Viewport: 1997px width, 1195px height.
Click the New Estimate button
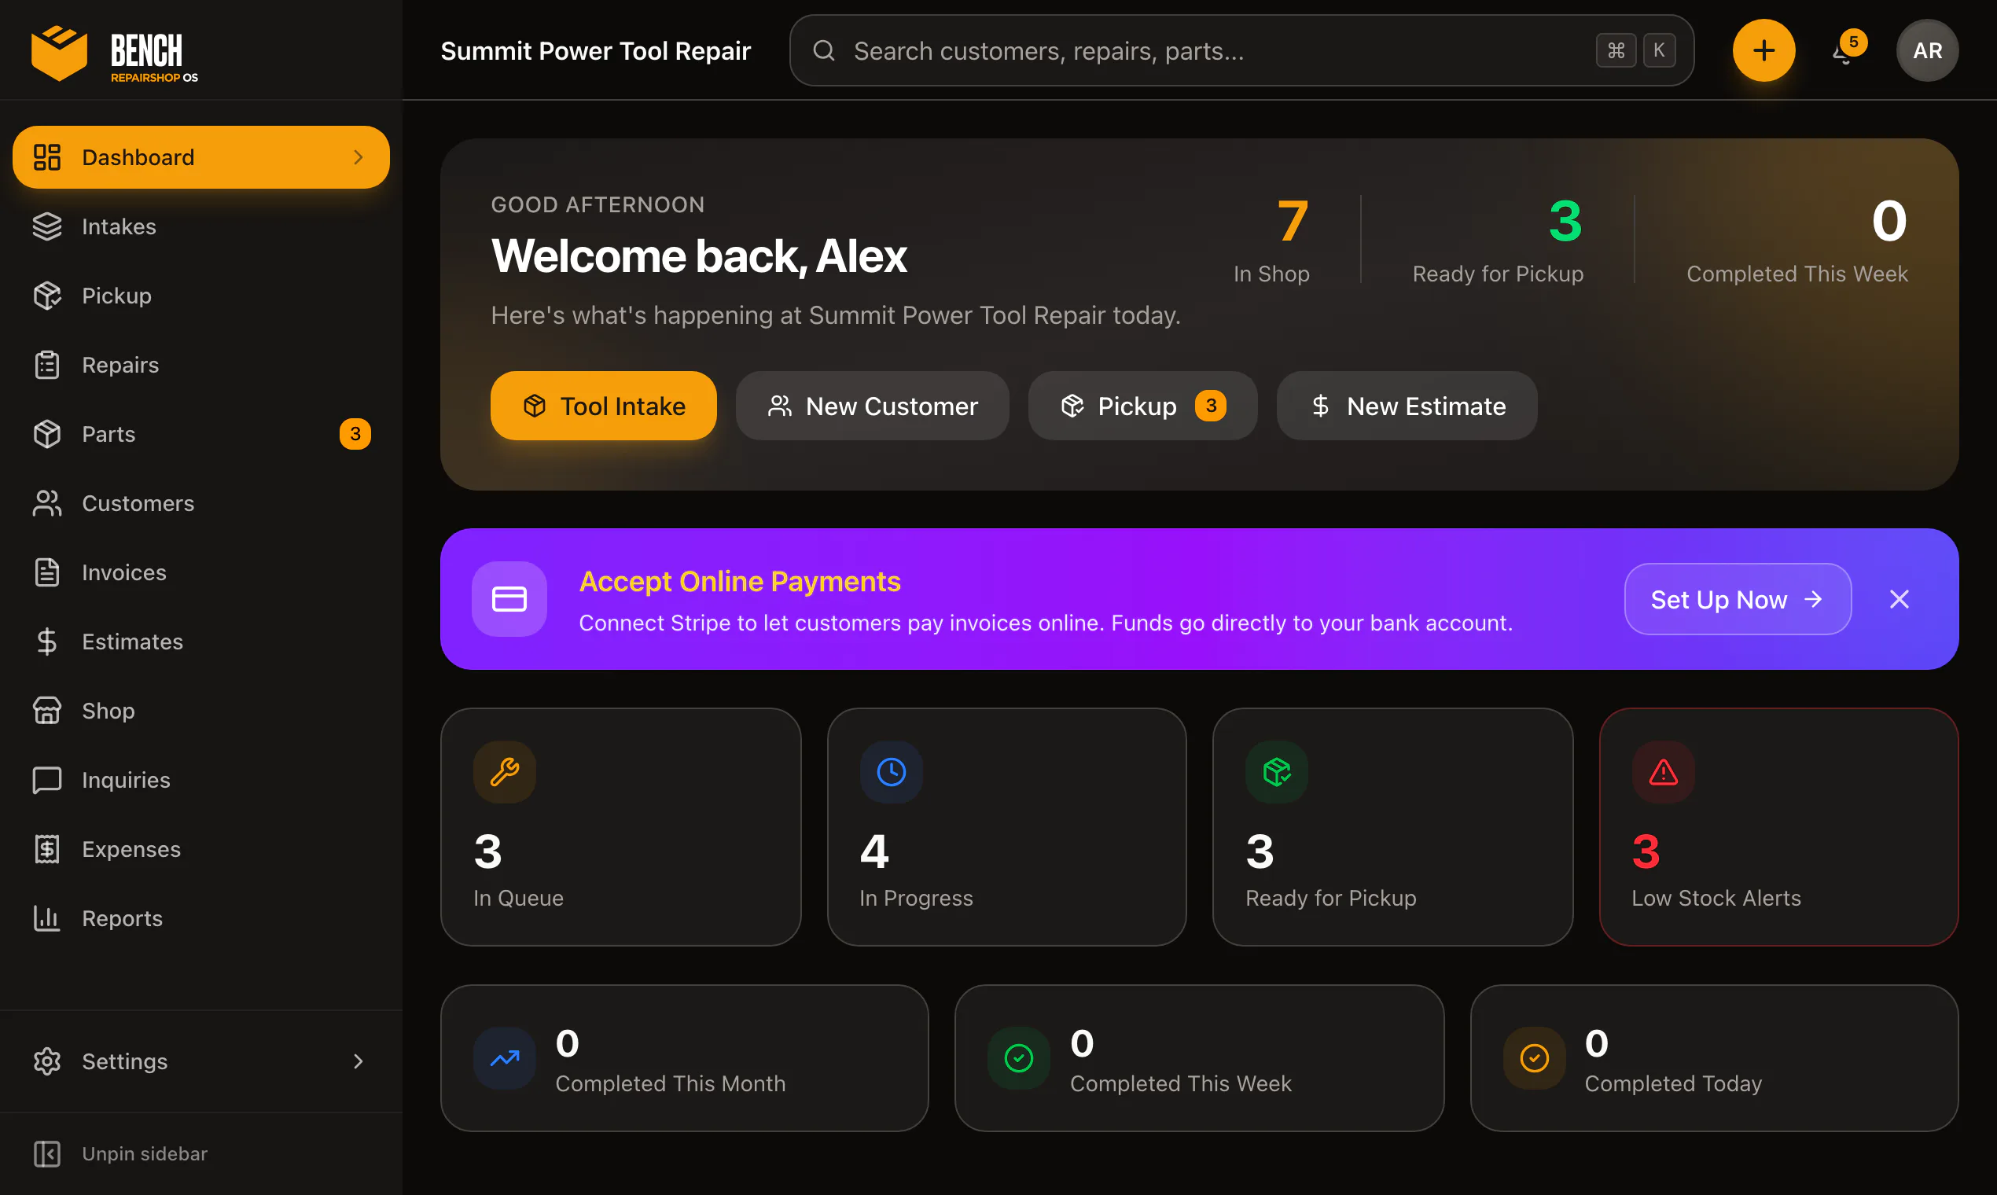1407,406
